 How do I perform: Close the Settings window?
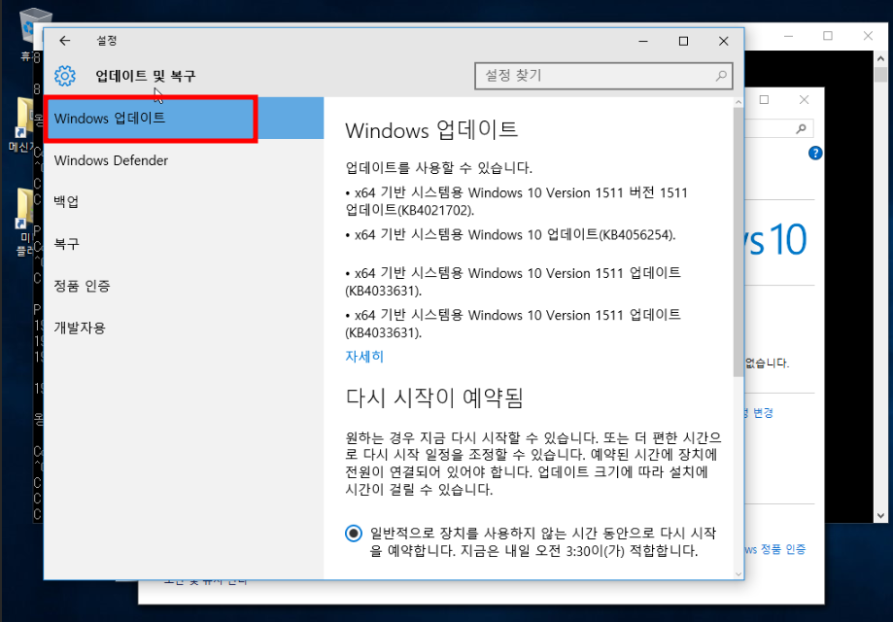point(723,41)
